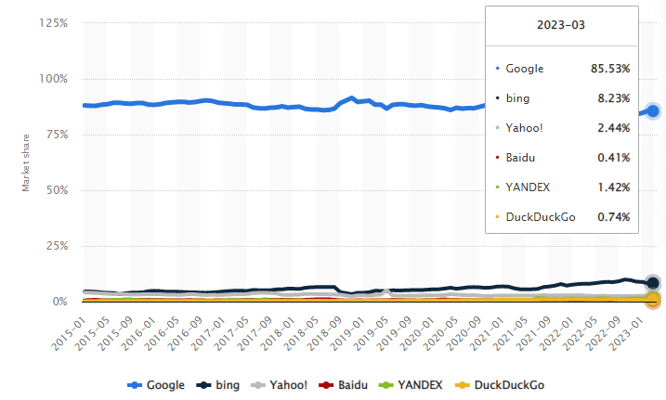The image size is (666, 400).
Task: Click the DuckDuckGo 0.74% tooltip row
Action: point(562,217)
